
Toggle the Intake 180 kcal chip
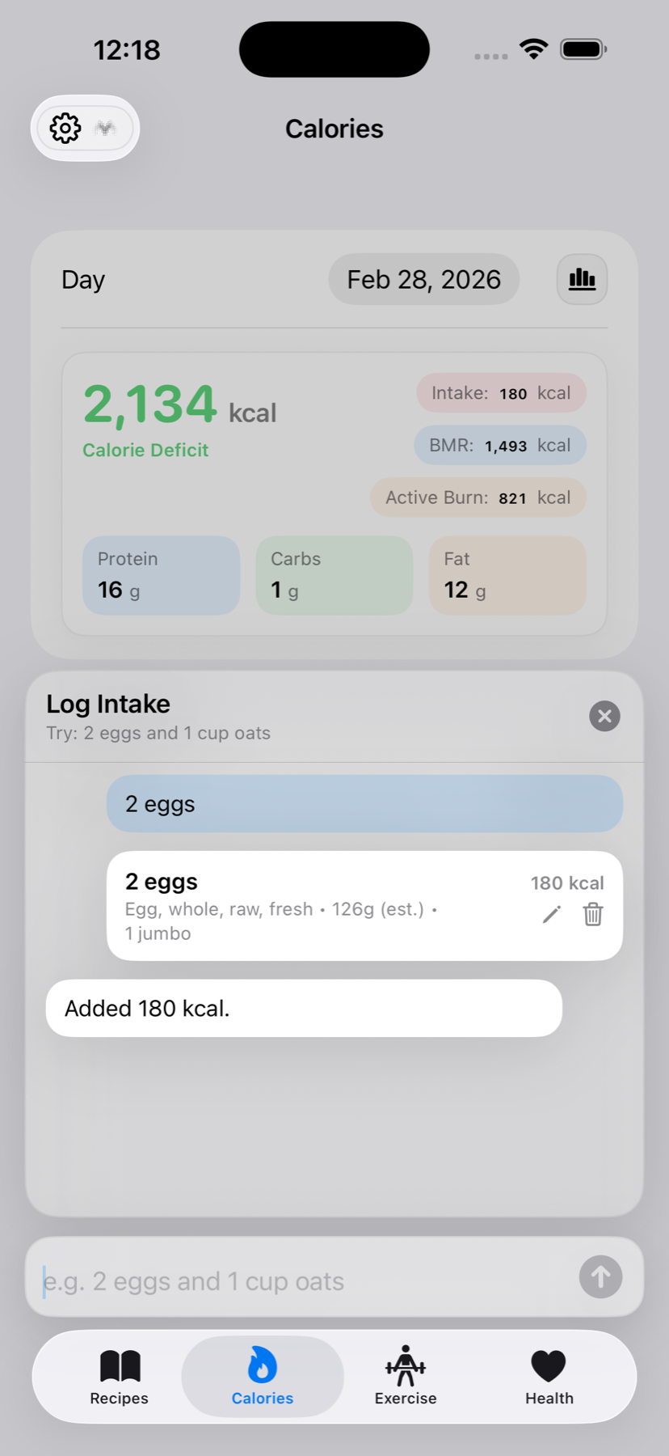tap(500, 393)
